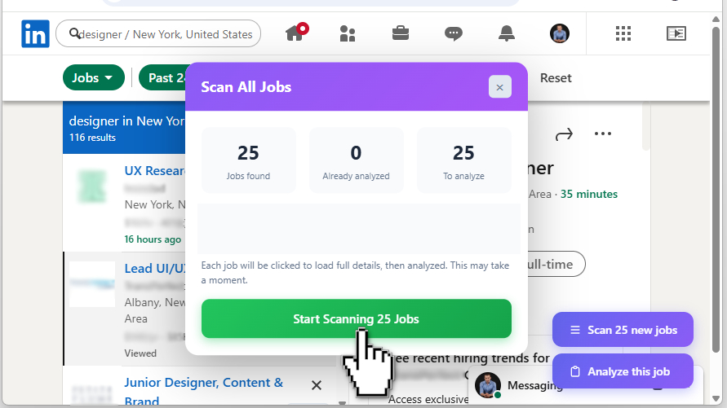The image size is (727, 408).
Task: Open the Notifications bell icon
Action: click(507, 33)
